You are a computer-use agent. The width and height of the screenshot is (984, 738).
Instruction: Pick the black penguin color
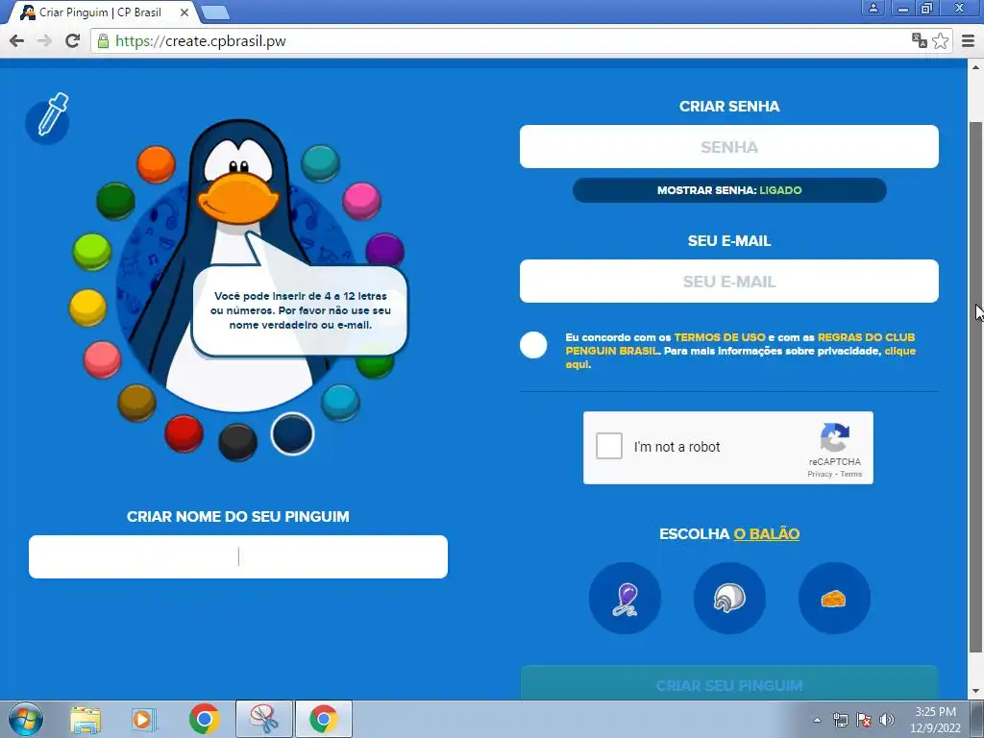click(x=238, y=442)
